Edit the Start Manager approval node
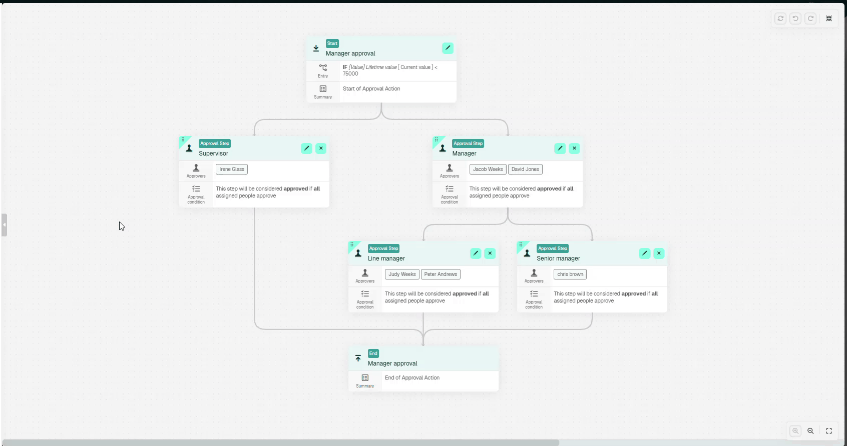This screenshot has height=446, width=847. (448, 48)
